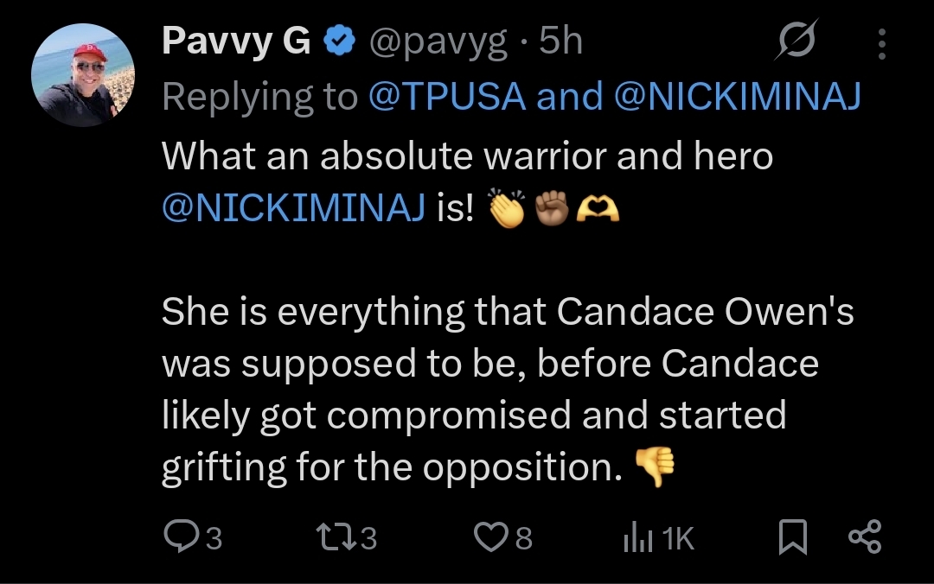Open the three-dot more options menu
934x584 pixels.
[x=882, y=44]
